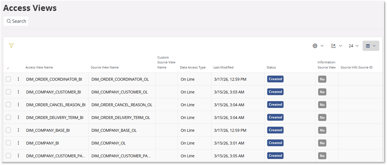This screenshot has width=387, height=165.
Task: Sort by Data Access Type column header
Action: coord(193,67)
